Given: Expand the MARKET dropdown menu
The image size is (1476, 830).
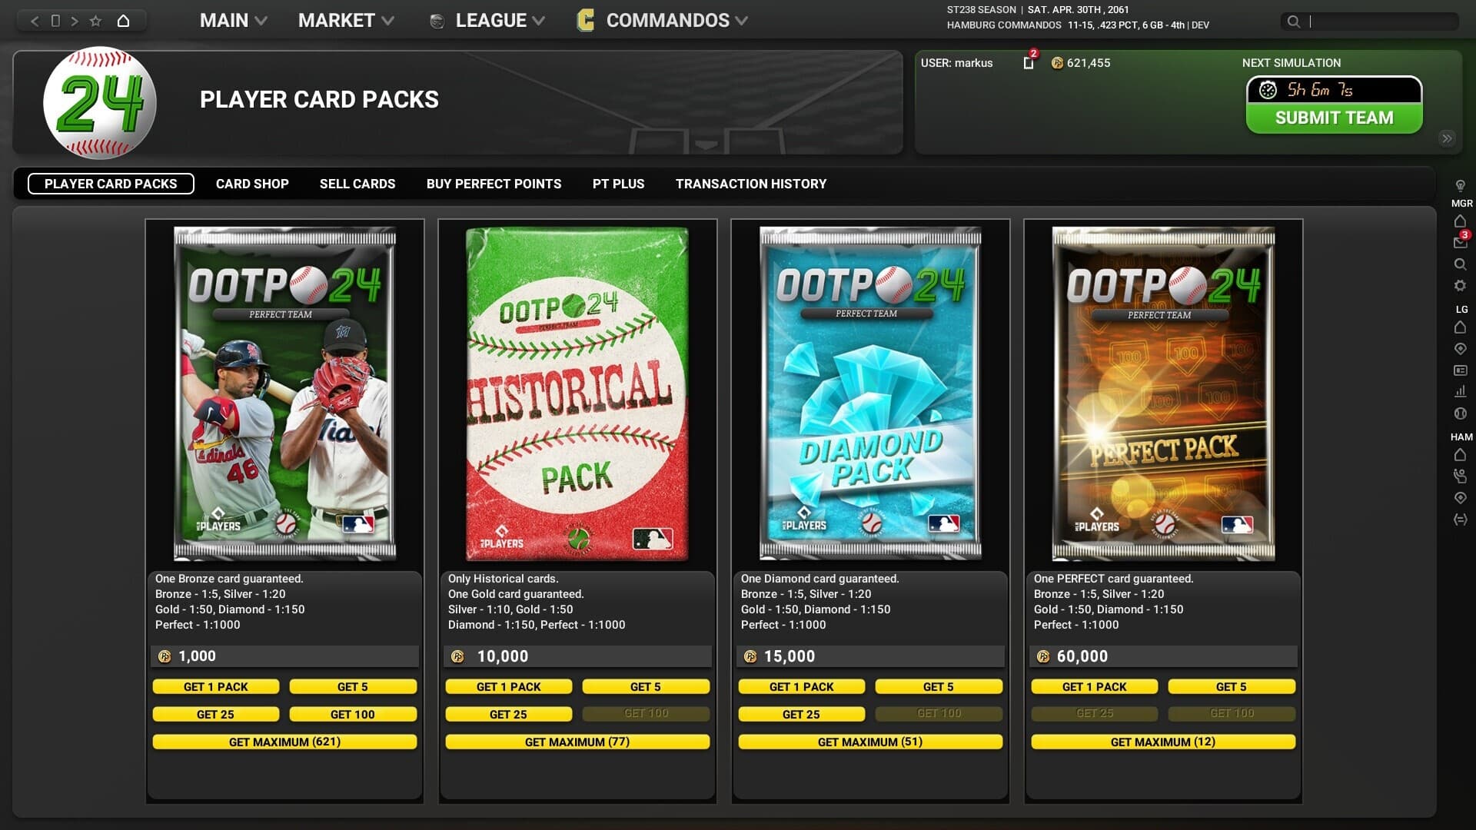Looking at the screenshot, I should (345, 21).
